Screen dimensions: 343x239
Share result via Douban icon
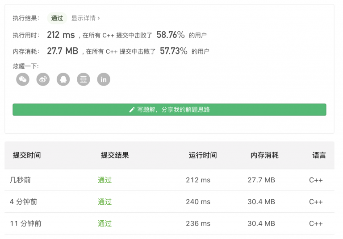coord(84,79)
